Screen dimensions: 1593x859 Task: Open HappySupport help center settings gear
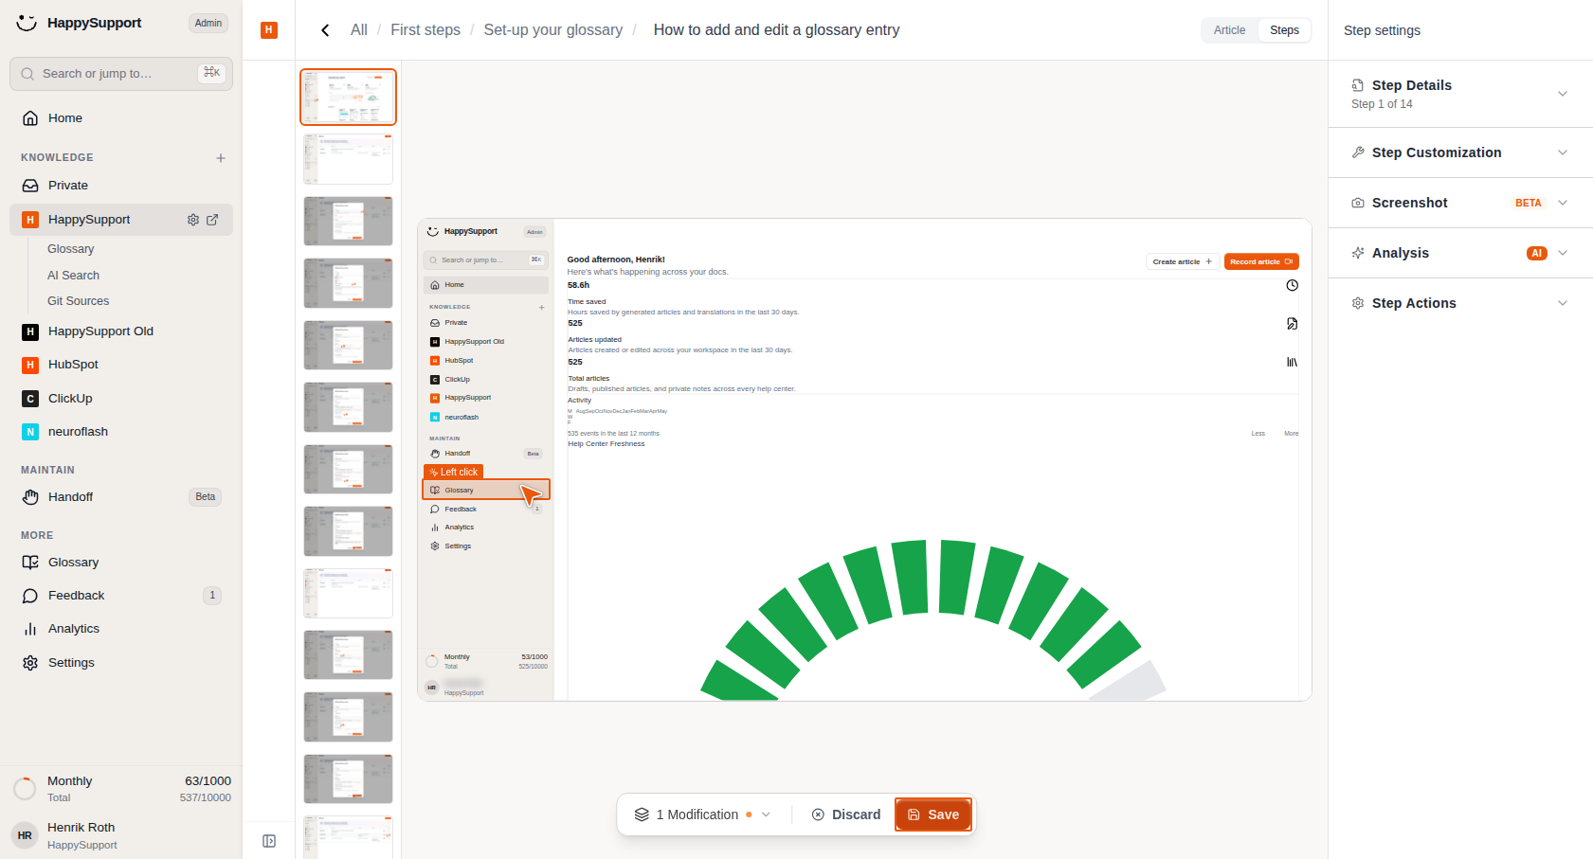coord(193,220)
